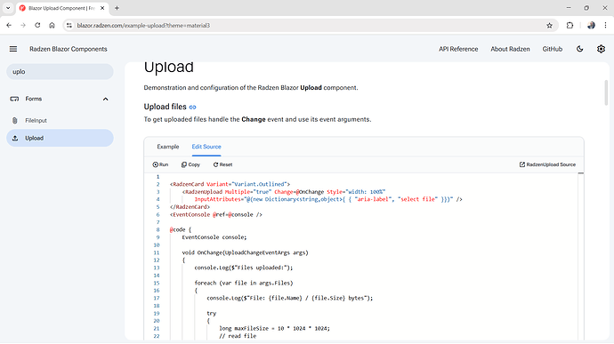Go back in browser history
Image resolution: width=614 pixels, height=344 pixels.
click(x=9, y=26)
